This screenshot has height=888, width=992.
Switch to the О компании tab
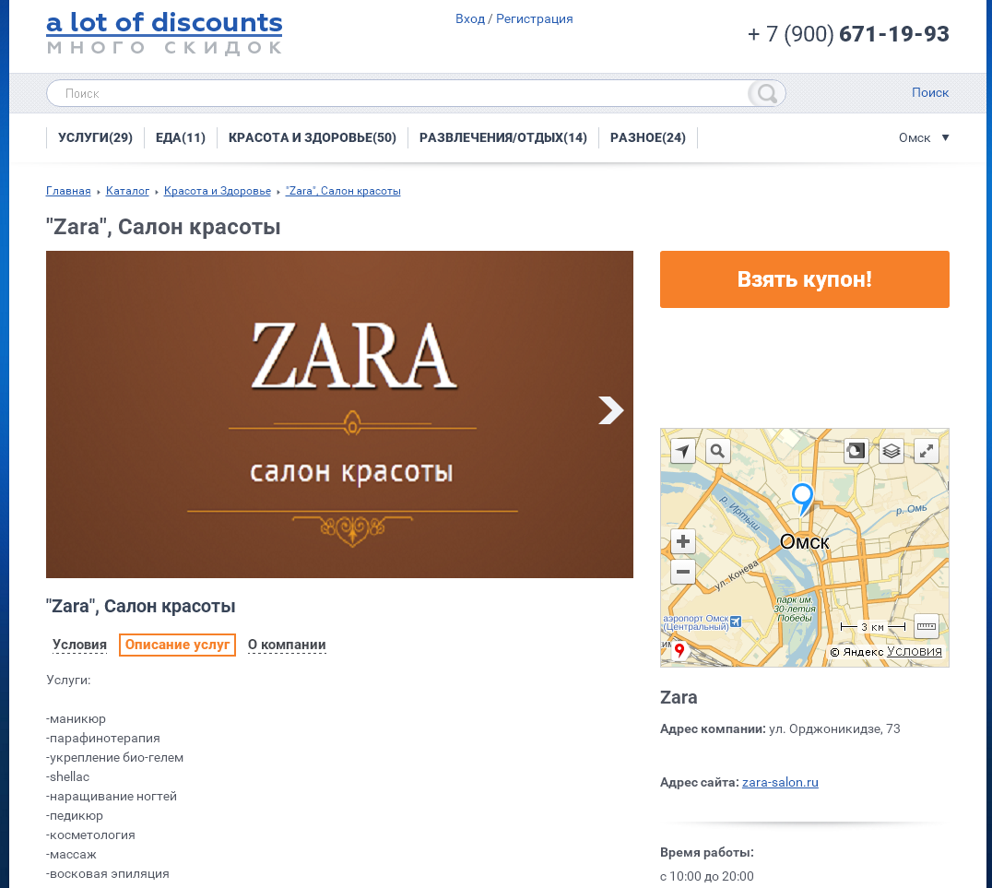pos(287,645)
